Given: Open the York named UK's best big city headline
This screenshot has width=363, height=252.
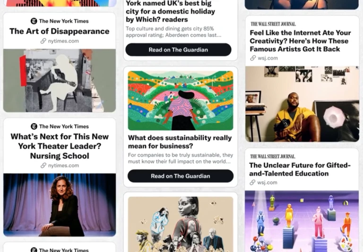Looking at the screenshot, I should click(170, 11).
